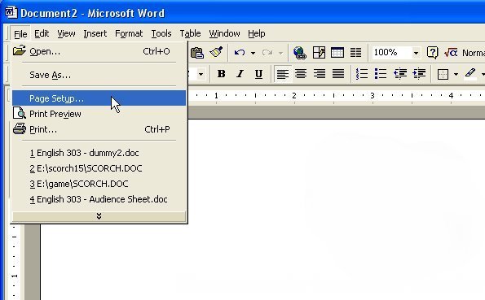Select Page Setup... menu entry
485x300 pixels.
click(99, 98)
